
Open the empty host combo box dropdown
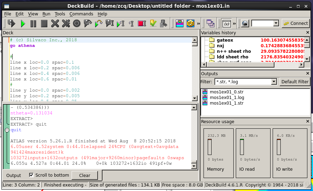coord(276,23)
